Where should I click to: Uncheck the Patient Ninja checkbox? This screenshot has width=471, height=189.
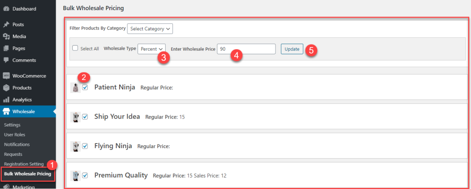coord(85,87)
